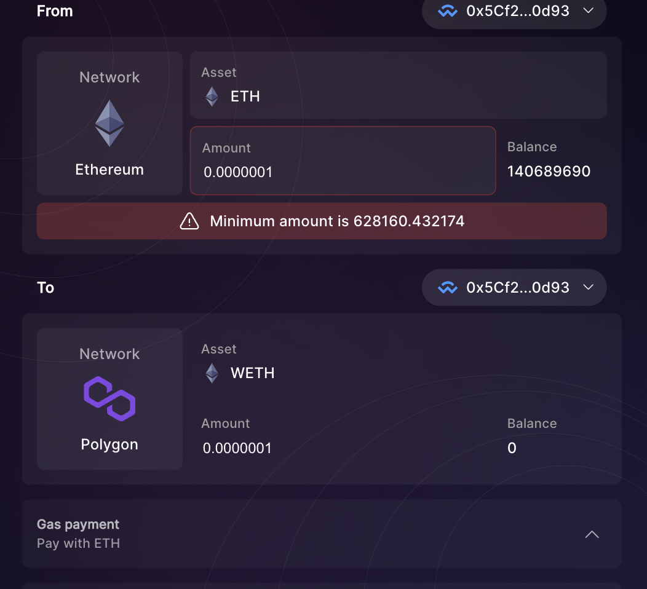Screen dimensions: 647x589
Task: Click the balance value 140689690 to use max
Action: point(549,172)
